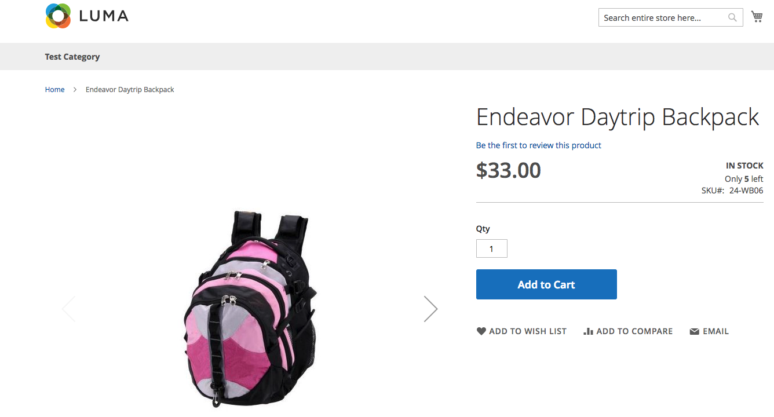Click the Email text link
Image resolution: width=774 pixels, height=417 pixels.
(716, 331)
